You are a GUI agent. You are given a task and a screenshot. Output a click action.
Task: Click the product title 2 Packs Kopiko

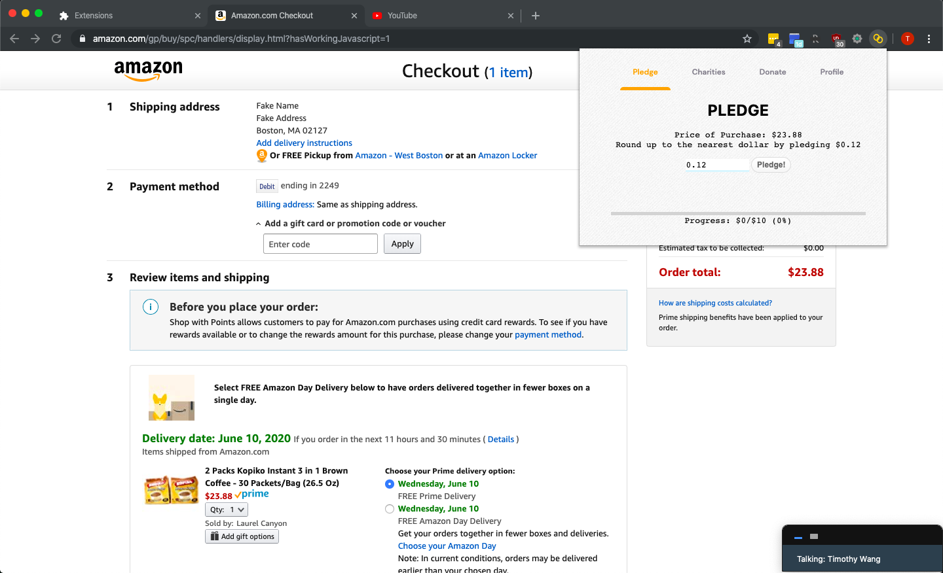point(276,477)
